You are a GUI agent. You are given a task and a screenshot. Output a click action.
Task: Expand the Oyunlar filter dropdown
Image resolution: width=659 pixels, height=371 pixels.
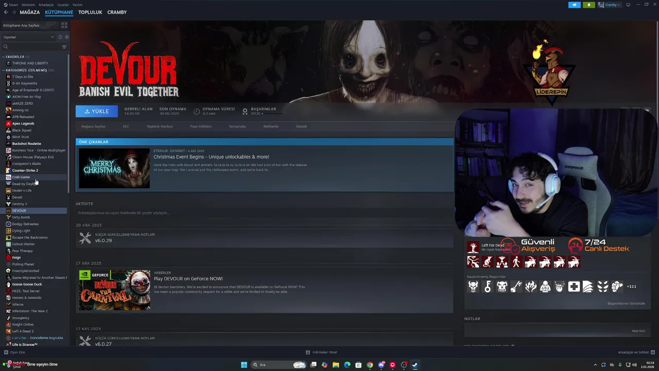[28, 37]
